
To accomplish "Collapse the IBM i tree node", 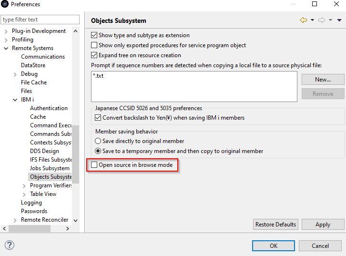I will 15,100.
